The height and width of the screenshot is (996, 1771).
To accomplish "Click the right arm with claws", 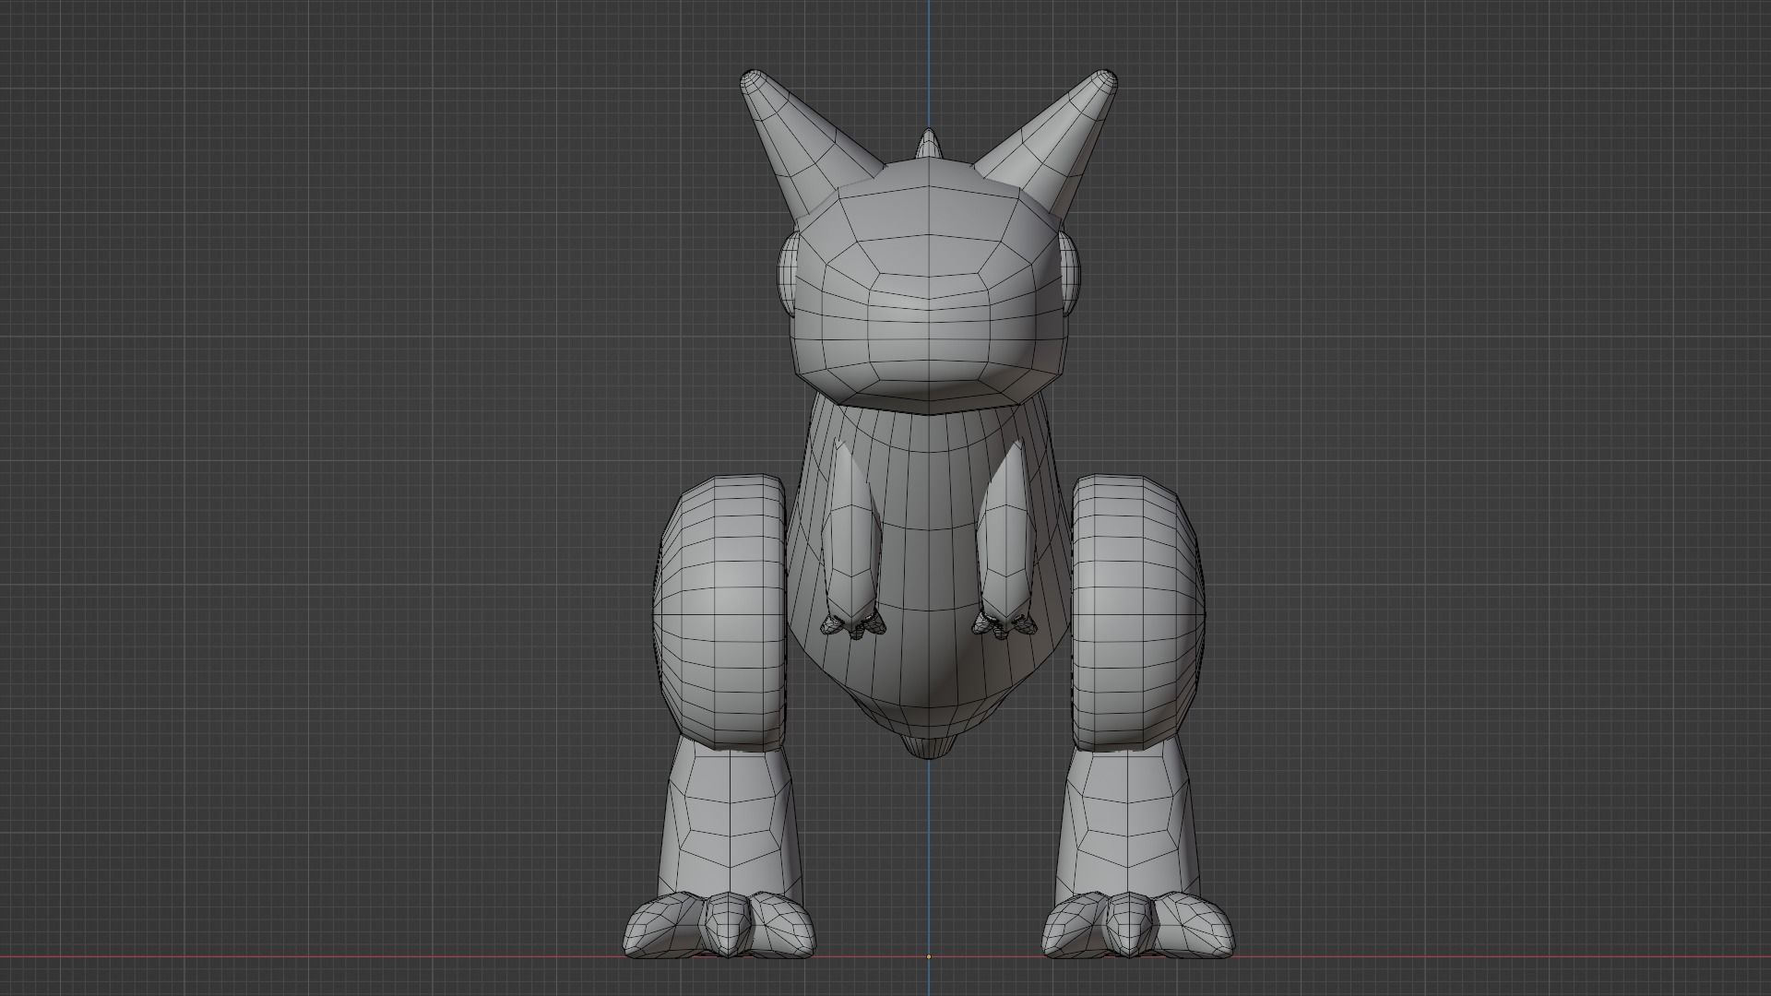I will tap(853, 526).
